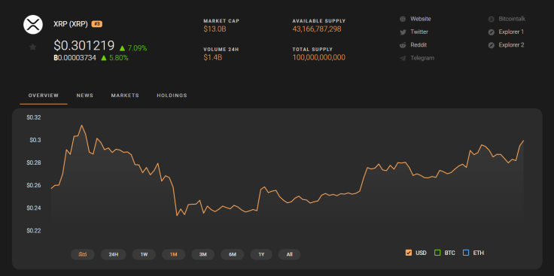The height and width of the screenshot is (276, 554).
Task: Click the Reddit alien icon
Action: (x=403, y=45)
